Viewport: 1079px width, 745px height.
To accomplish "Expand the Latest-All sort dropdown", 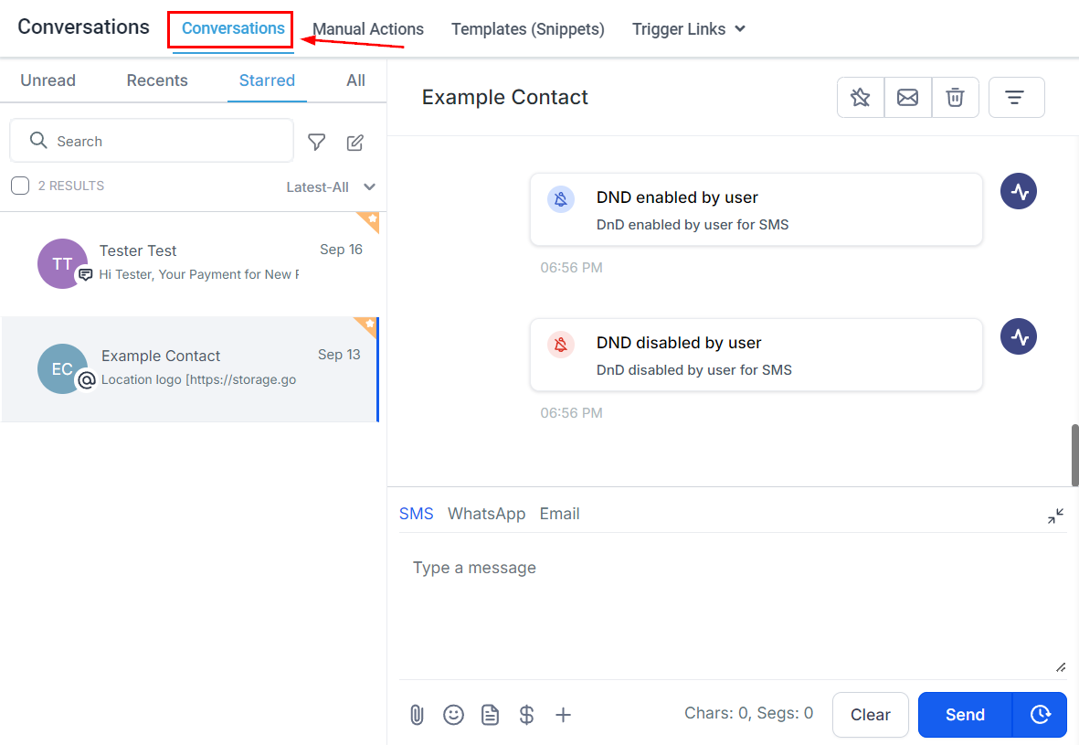I will (x=331, y=187).
